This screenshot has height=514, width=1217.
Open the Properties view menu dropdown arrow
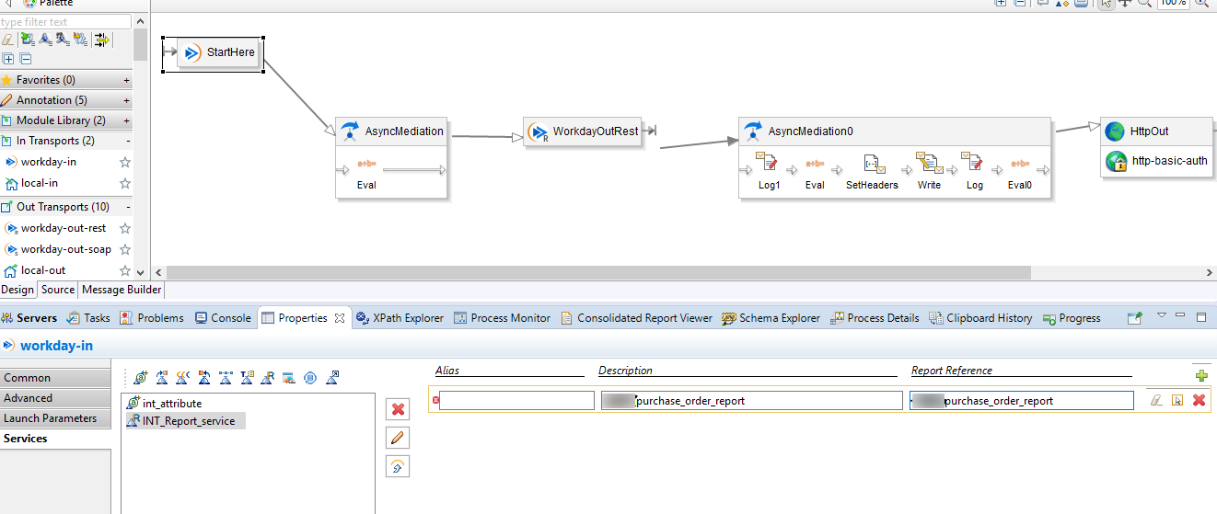point(1160,315)
